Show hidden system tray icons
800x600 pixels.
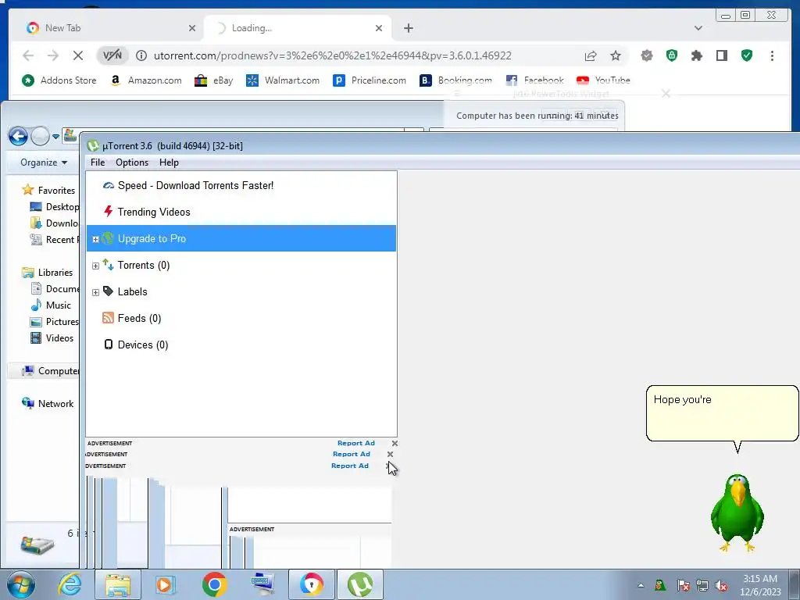pos(641,585)
